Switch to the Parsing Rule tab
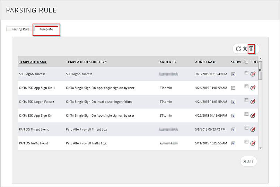Viewport: 280px width, 187px height. [x=20, y=29]
